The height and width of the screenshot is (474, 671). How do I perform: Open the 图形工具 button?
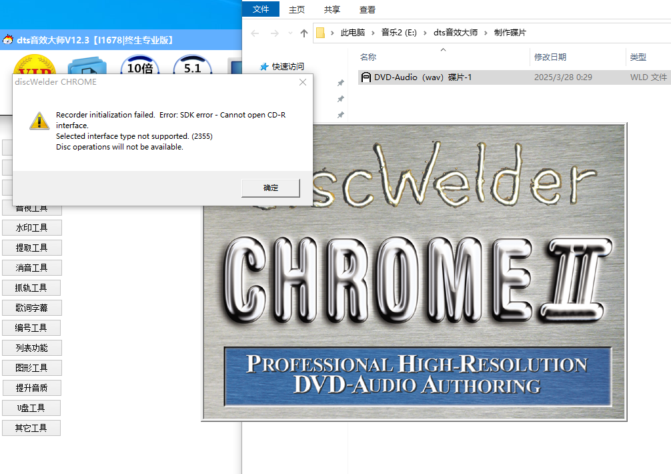pos(31,368)
